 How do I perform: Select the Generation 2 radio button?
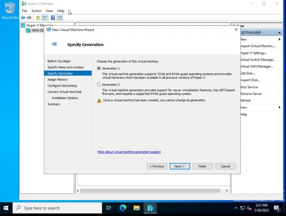pyautogui.click(x=99, y=84)
